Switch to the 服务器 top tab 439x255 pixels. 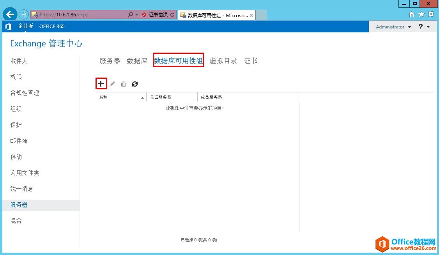(x=110, y=61)
